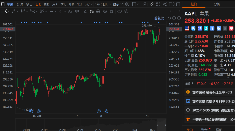Toggle hide drawings eye icon

tap(105, 11)
